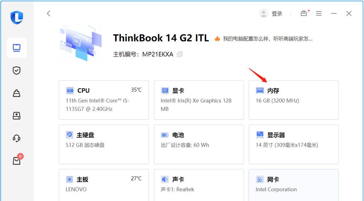Image resolution: width=364 pixels, height=201 pixels.
Task: Click serial number MP21EKXA text
Action: 158,54
